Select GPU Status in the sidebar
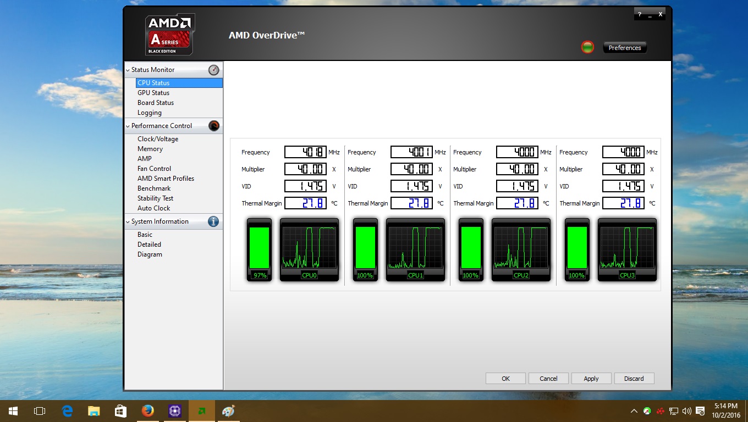 pos(152,92)
